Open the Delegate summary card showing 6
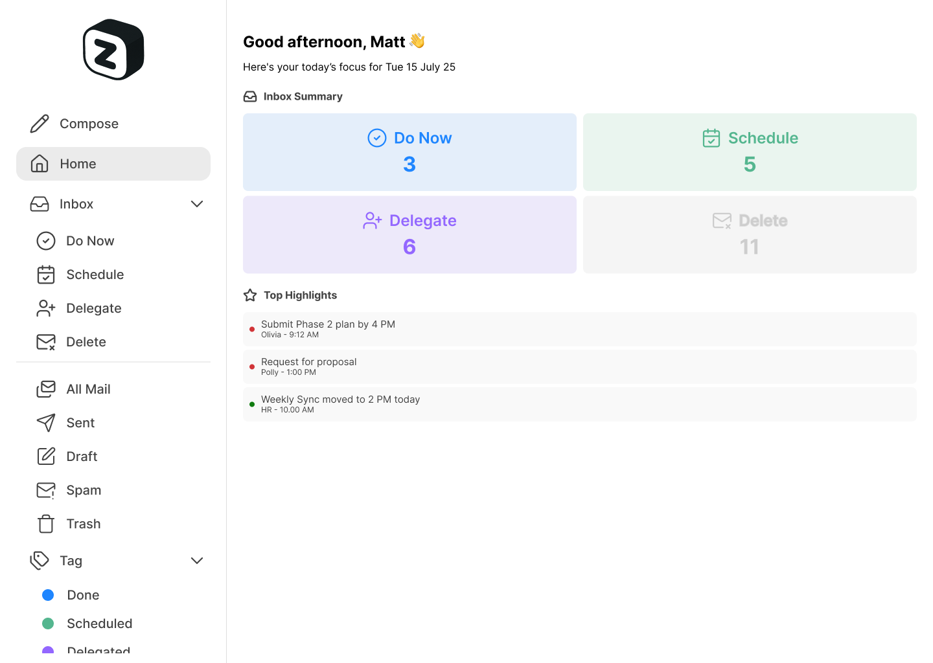The height and width of the screenshot is (663, 933). (x=409, y=234)
